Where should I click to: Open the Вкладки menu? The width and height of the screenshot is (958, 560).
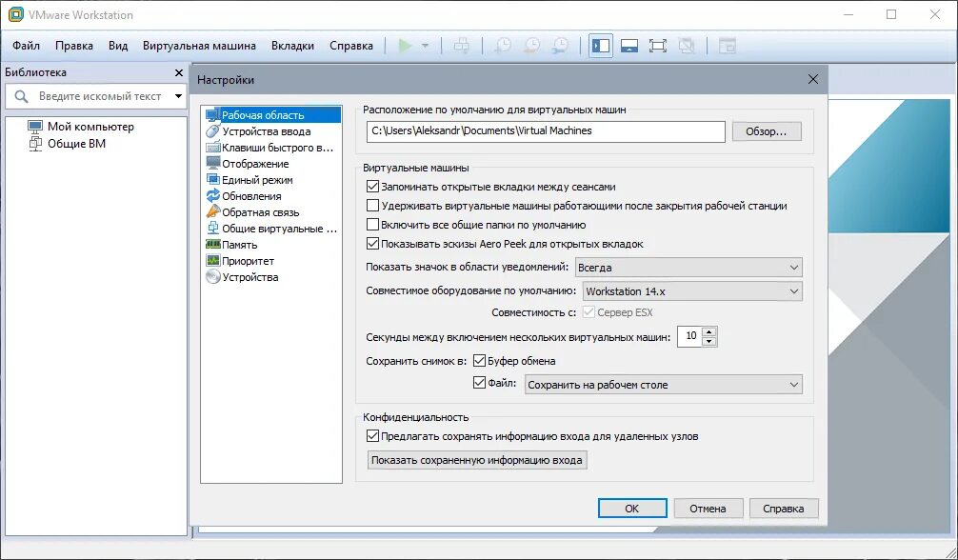(x=292, y=46)
